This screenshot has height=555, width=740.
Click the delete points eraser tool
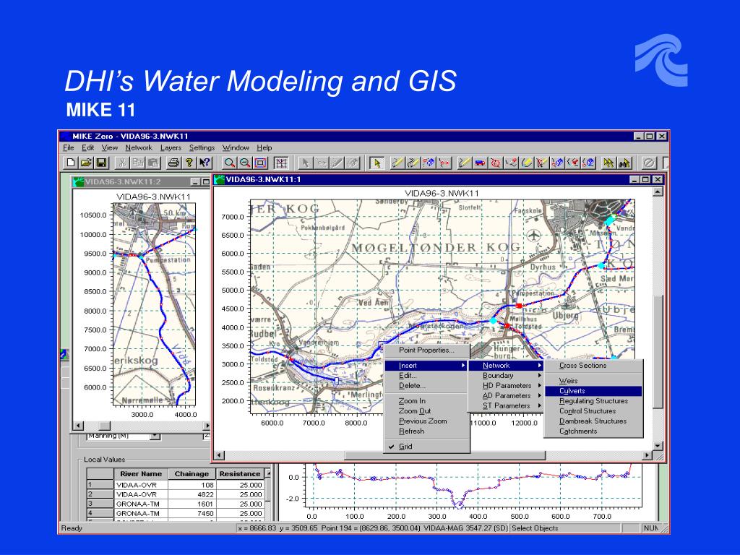click(429, 163)
